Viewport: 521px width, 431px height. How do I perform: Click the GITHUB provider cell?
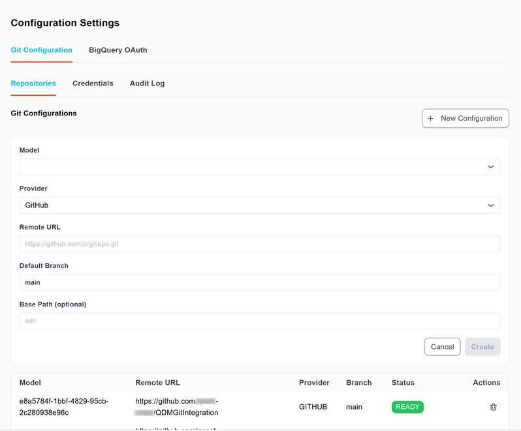click(313, 407)
